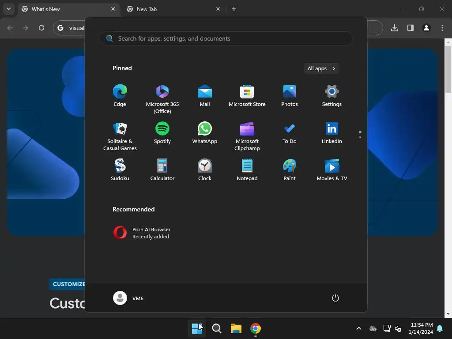Screen dimensions: 452x339
Task: Click the OneDrive cloud tray icon
Action: coord(373,328)
